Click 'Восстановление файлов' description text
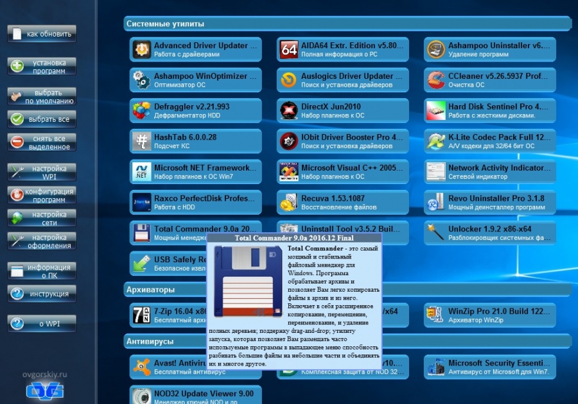Image resolution: width=578 pixels, height=404 pixels. pyautogui.click(x=338, y=207)
